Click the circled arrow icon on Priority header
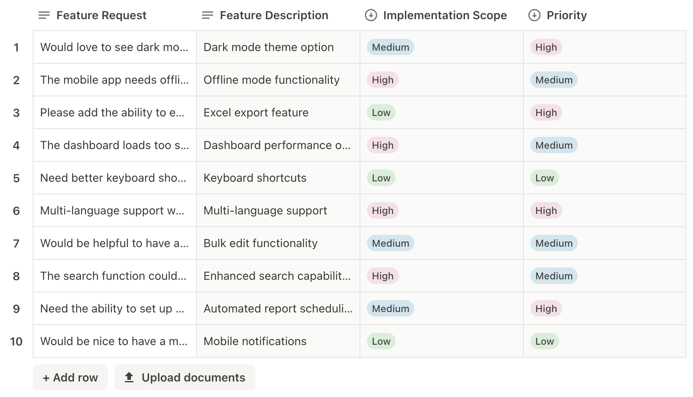693x397 pixels. 534,15
